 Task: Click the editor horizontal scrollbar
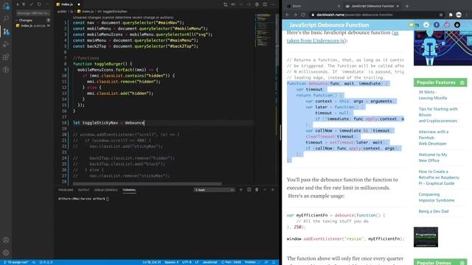(147, 183)
